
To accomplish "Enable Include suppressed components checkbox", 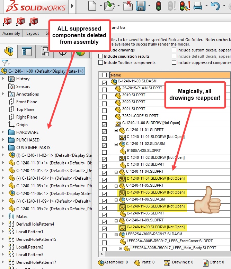I will click(x=174, y=63).
